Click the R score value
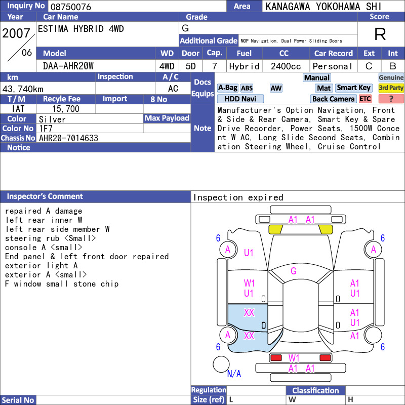The width and height of the screenshot is (405, 405). 380,34
